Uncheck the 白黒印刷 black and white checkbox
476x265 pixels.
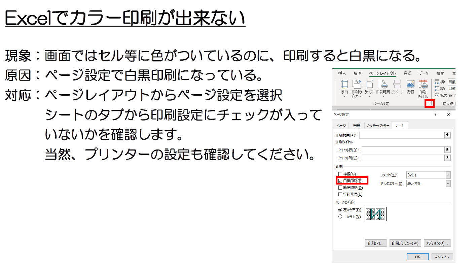(x=340, y=181)
